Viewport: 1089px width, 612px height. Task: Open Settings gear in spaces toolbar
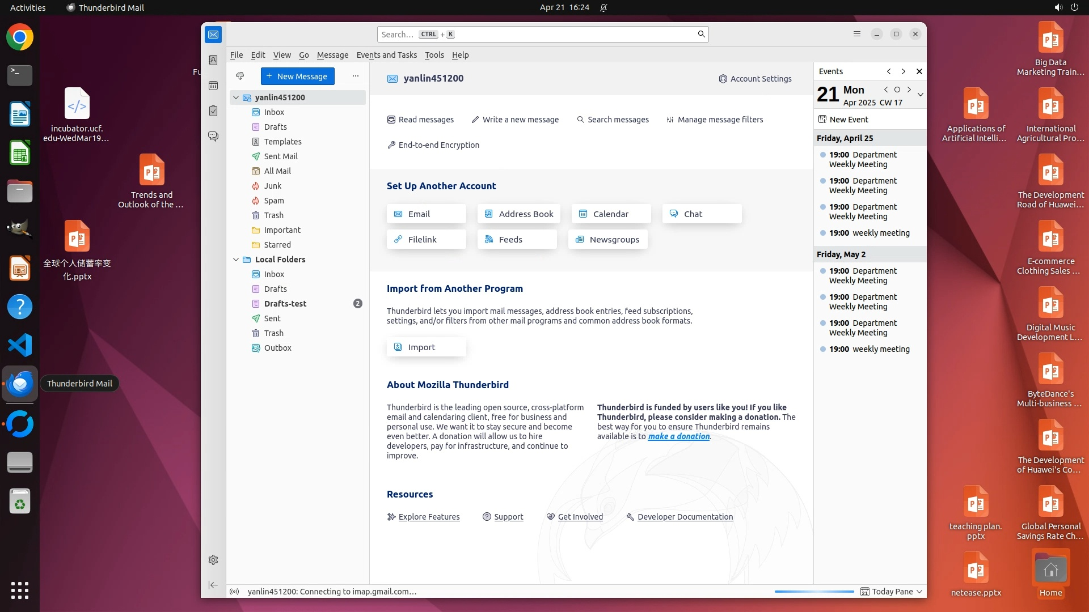213,560
